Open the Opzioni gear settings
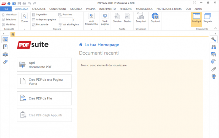 pyautogui.click(x=155, y=18)
